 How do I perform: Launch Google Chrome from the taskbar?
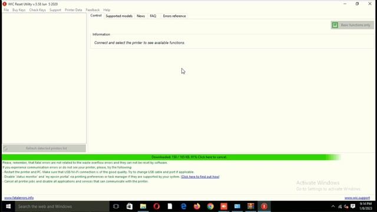pyautogui.click(x=210, y=207)
